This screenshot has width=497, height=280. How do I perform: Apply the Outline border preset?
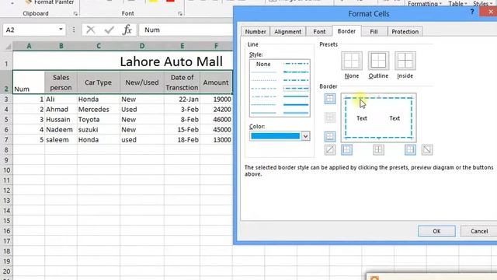[378, 61]
